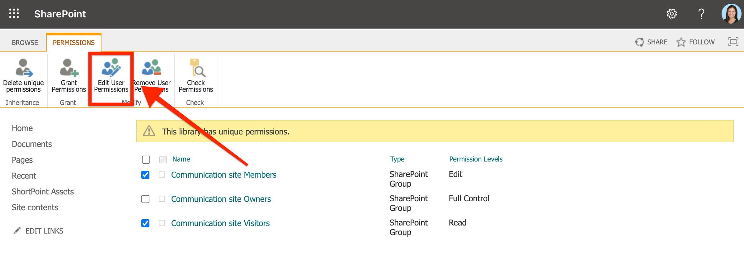The height and width of the screenshot is (264, 744).
Task: Switch to the BROWSE tab
Action: coord(25,43)
